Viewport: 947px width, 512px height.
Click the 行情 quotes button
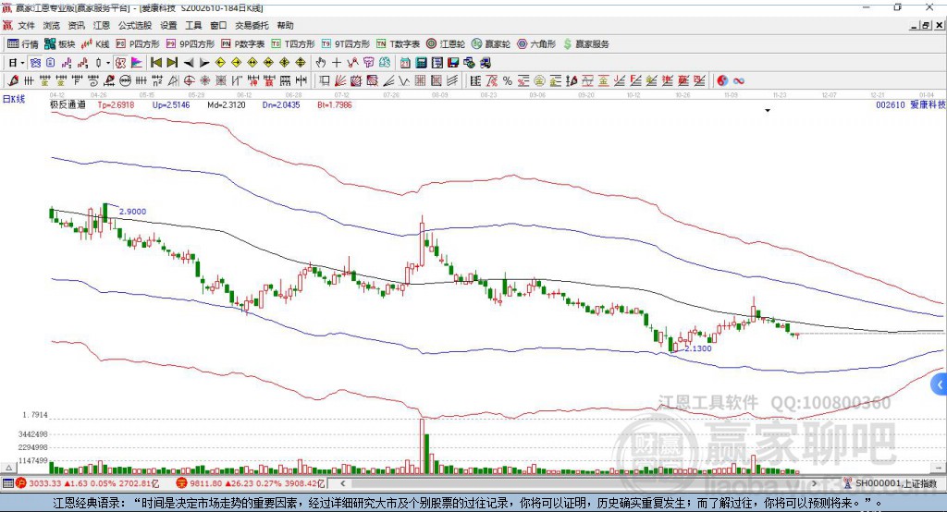(22, 44)
